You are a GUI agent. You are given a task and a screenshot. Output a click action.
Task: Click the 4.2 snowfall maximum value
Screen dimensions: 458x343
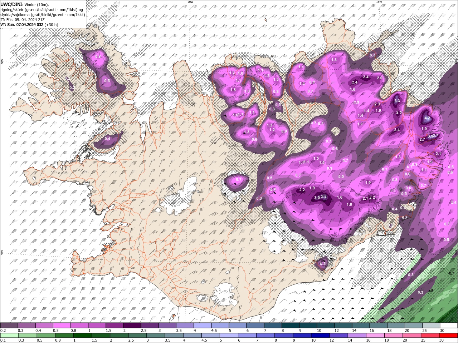pos(427,118)
